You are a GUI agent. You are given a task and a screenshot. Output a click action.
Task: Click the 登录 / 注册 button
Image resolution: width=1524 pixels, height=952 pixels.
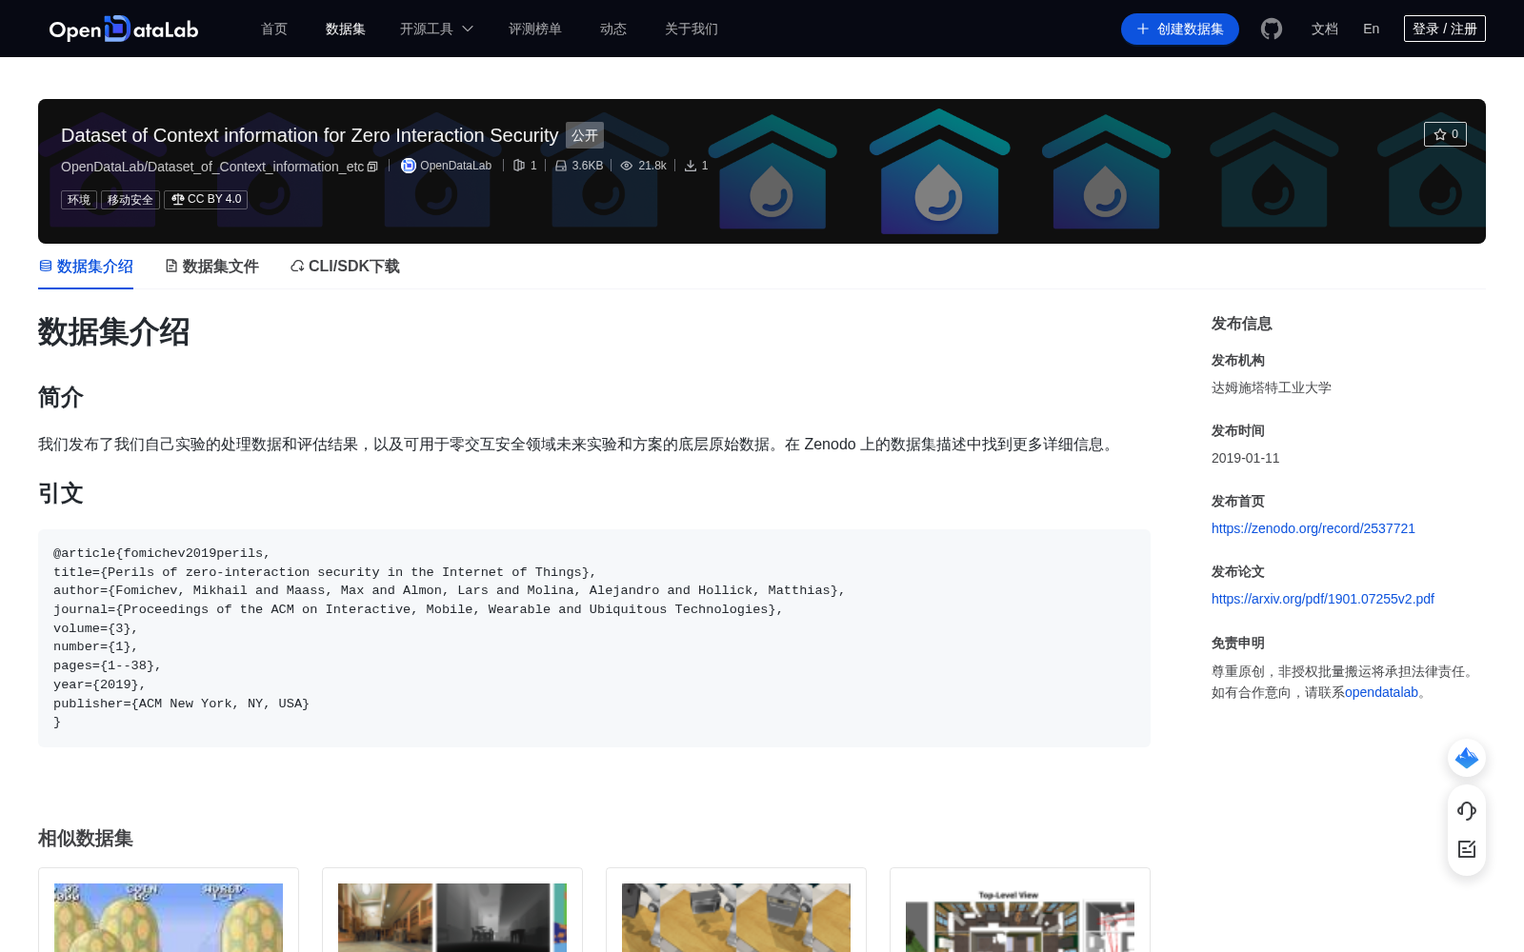point(1445,29)
